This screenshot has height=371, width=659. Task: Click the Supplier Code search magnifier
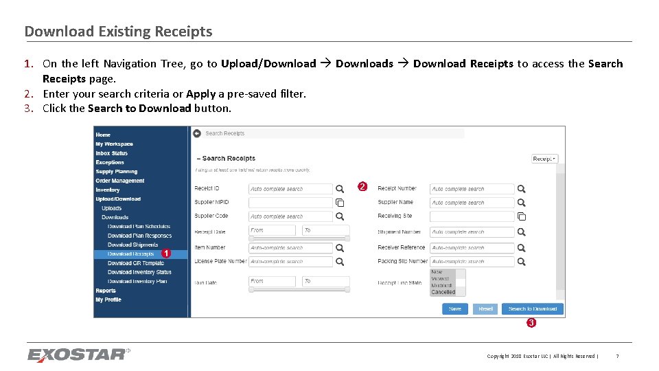point(340,216)
